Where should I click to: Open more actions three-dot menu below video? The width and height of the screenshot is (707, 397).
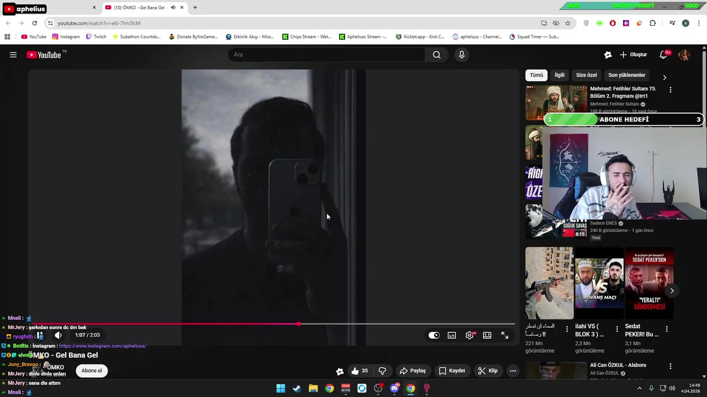coord(513,371)
